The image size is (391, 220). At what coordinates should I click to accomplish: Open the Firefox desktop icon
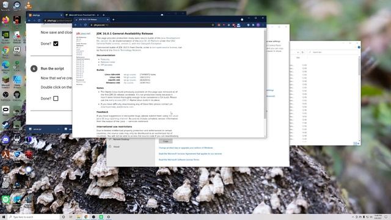click(5, 20)
